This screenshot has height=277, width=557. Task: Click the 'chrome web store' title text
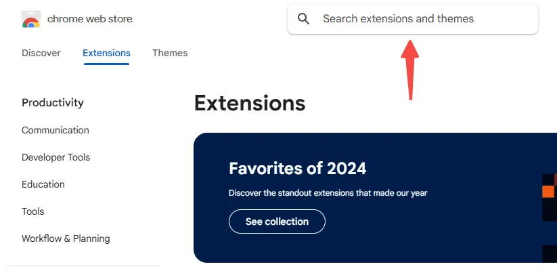tap(90, 19)
